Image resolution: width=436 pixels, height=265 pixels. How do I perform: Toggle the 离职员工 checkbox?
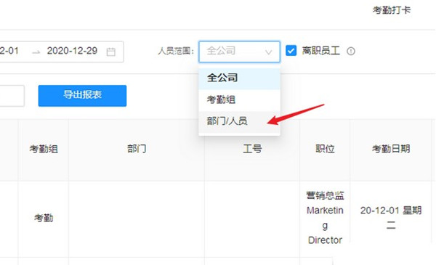click(x=291, y=51)
